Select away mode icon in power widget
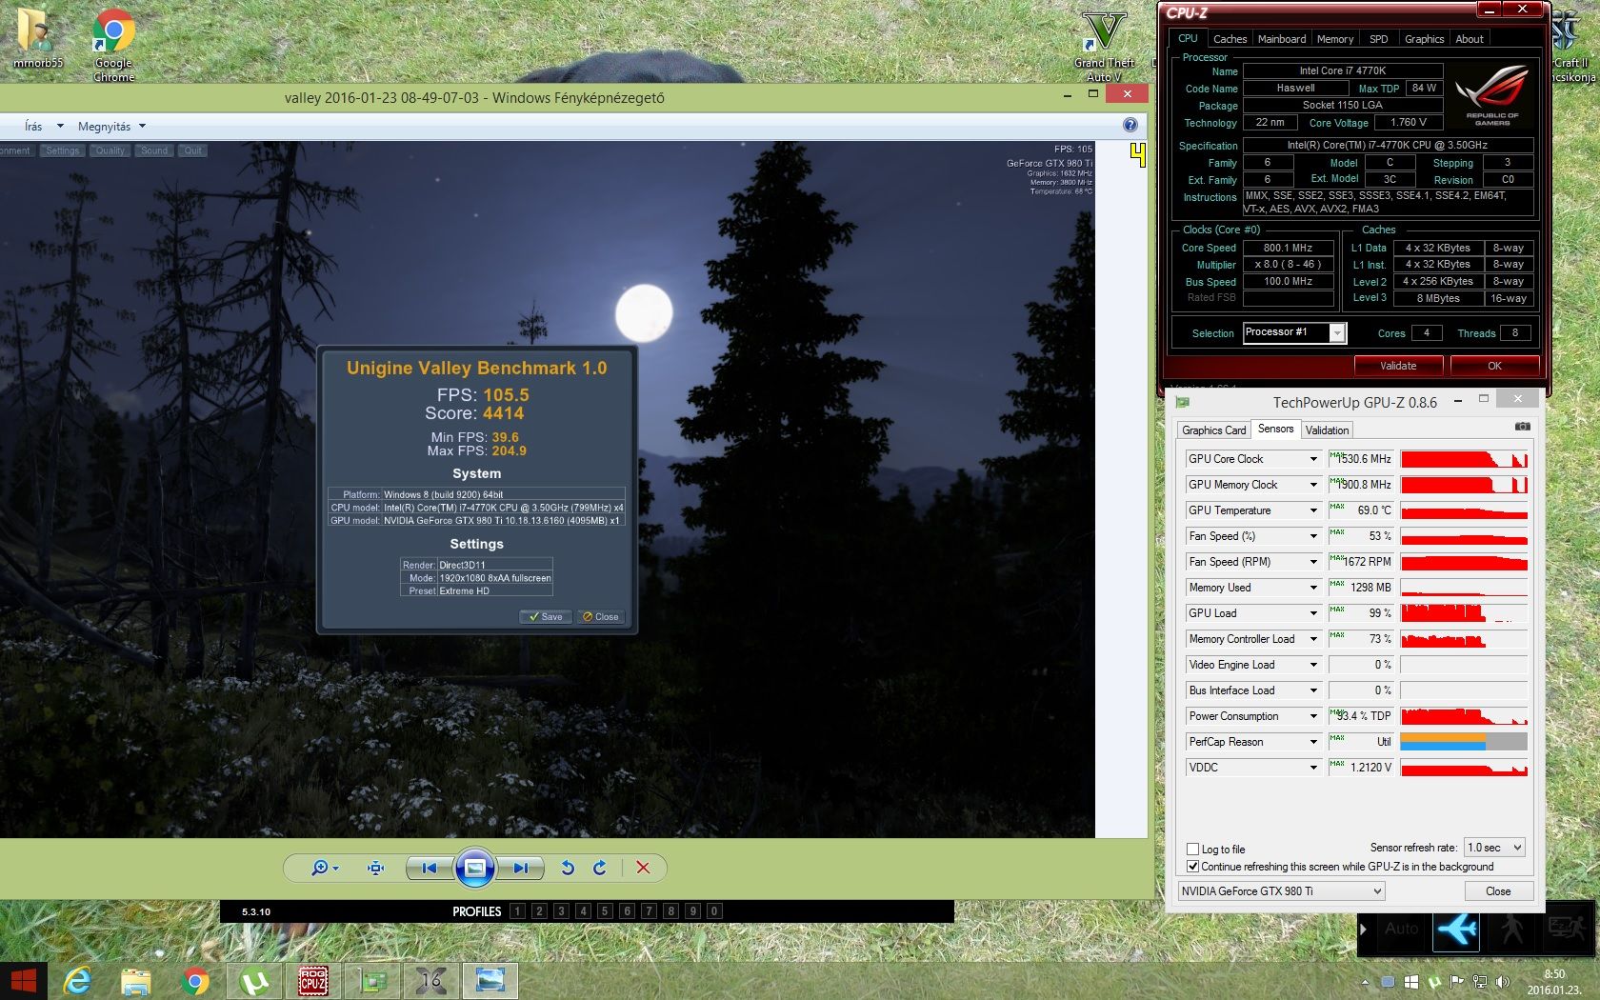 [x=1567, y=929]
